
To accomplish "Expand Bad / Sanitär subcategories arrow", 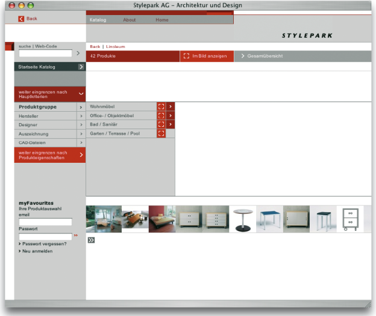I will (x=171, y=124).
